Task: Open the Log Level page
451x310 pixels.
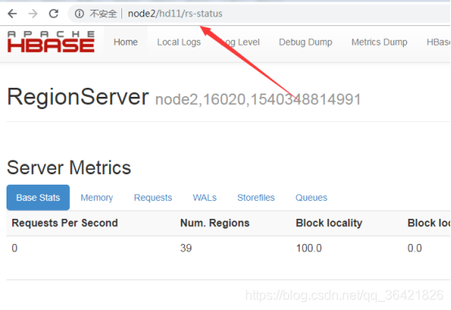Action: pyautogui.click(x=239, y=42)
